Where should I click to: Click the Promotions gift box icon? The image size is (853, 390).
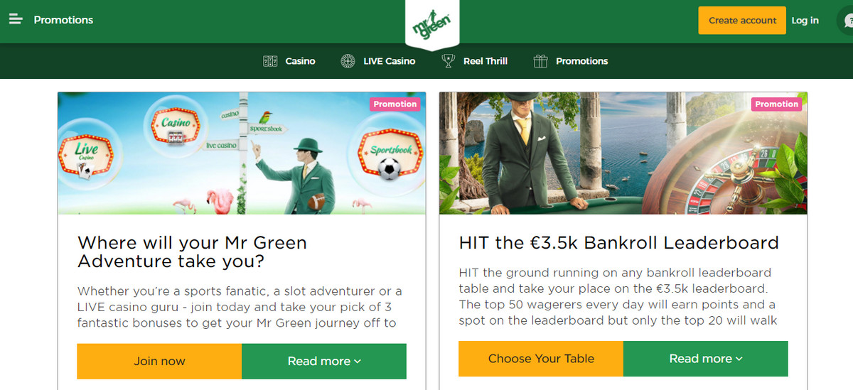(x=540, y=61)
